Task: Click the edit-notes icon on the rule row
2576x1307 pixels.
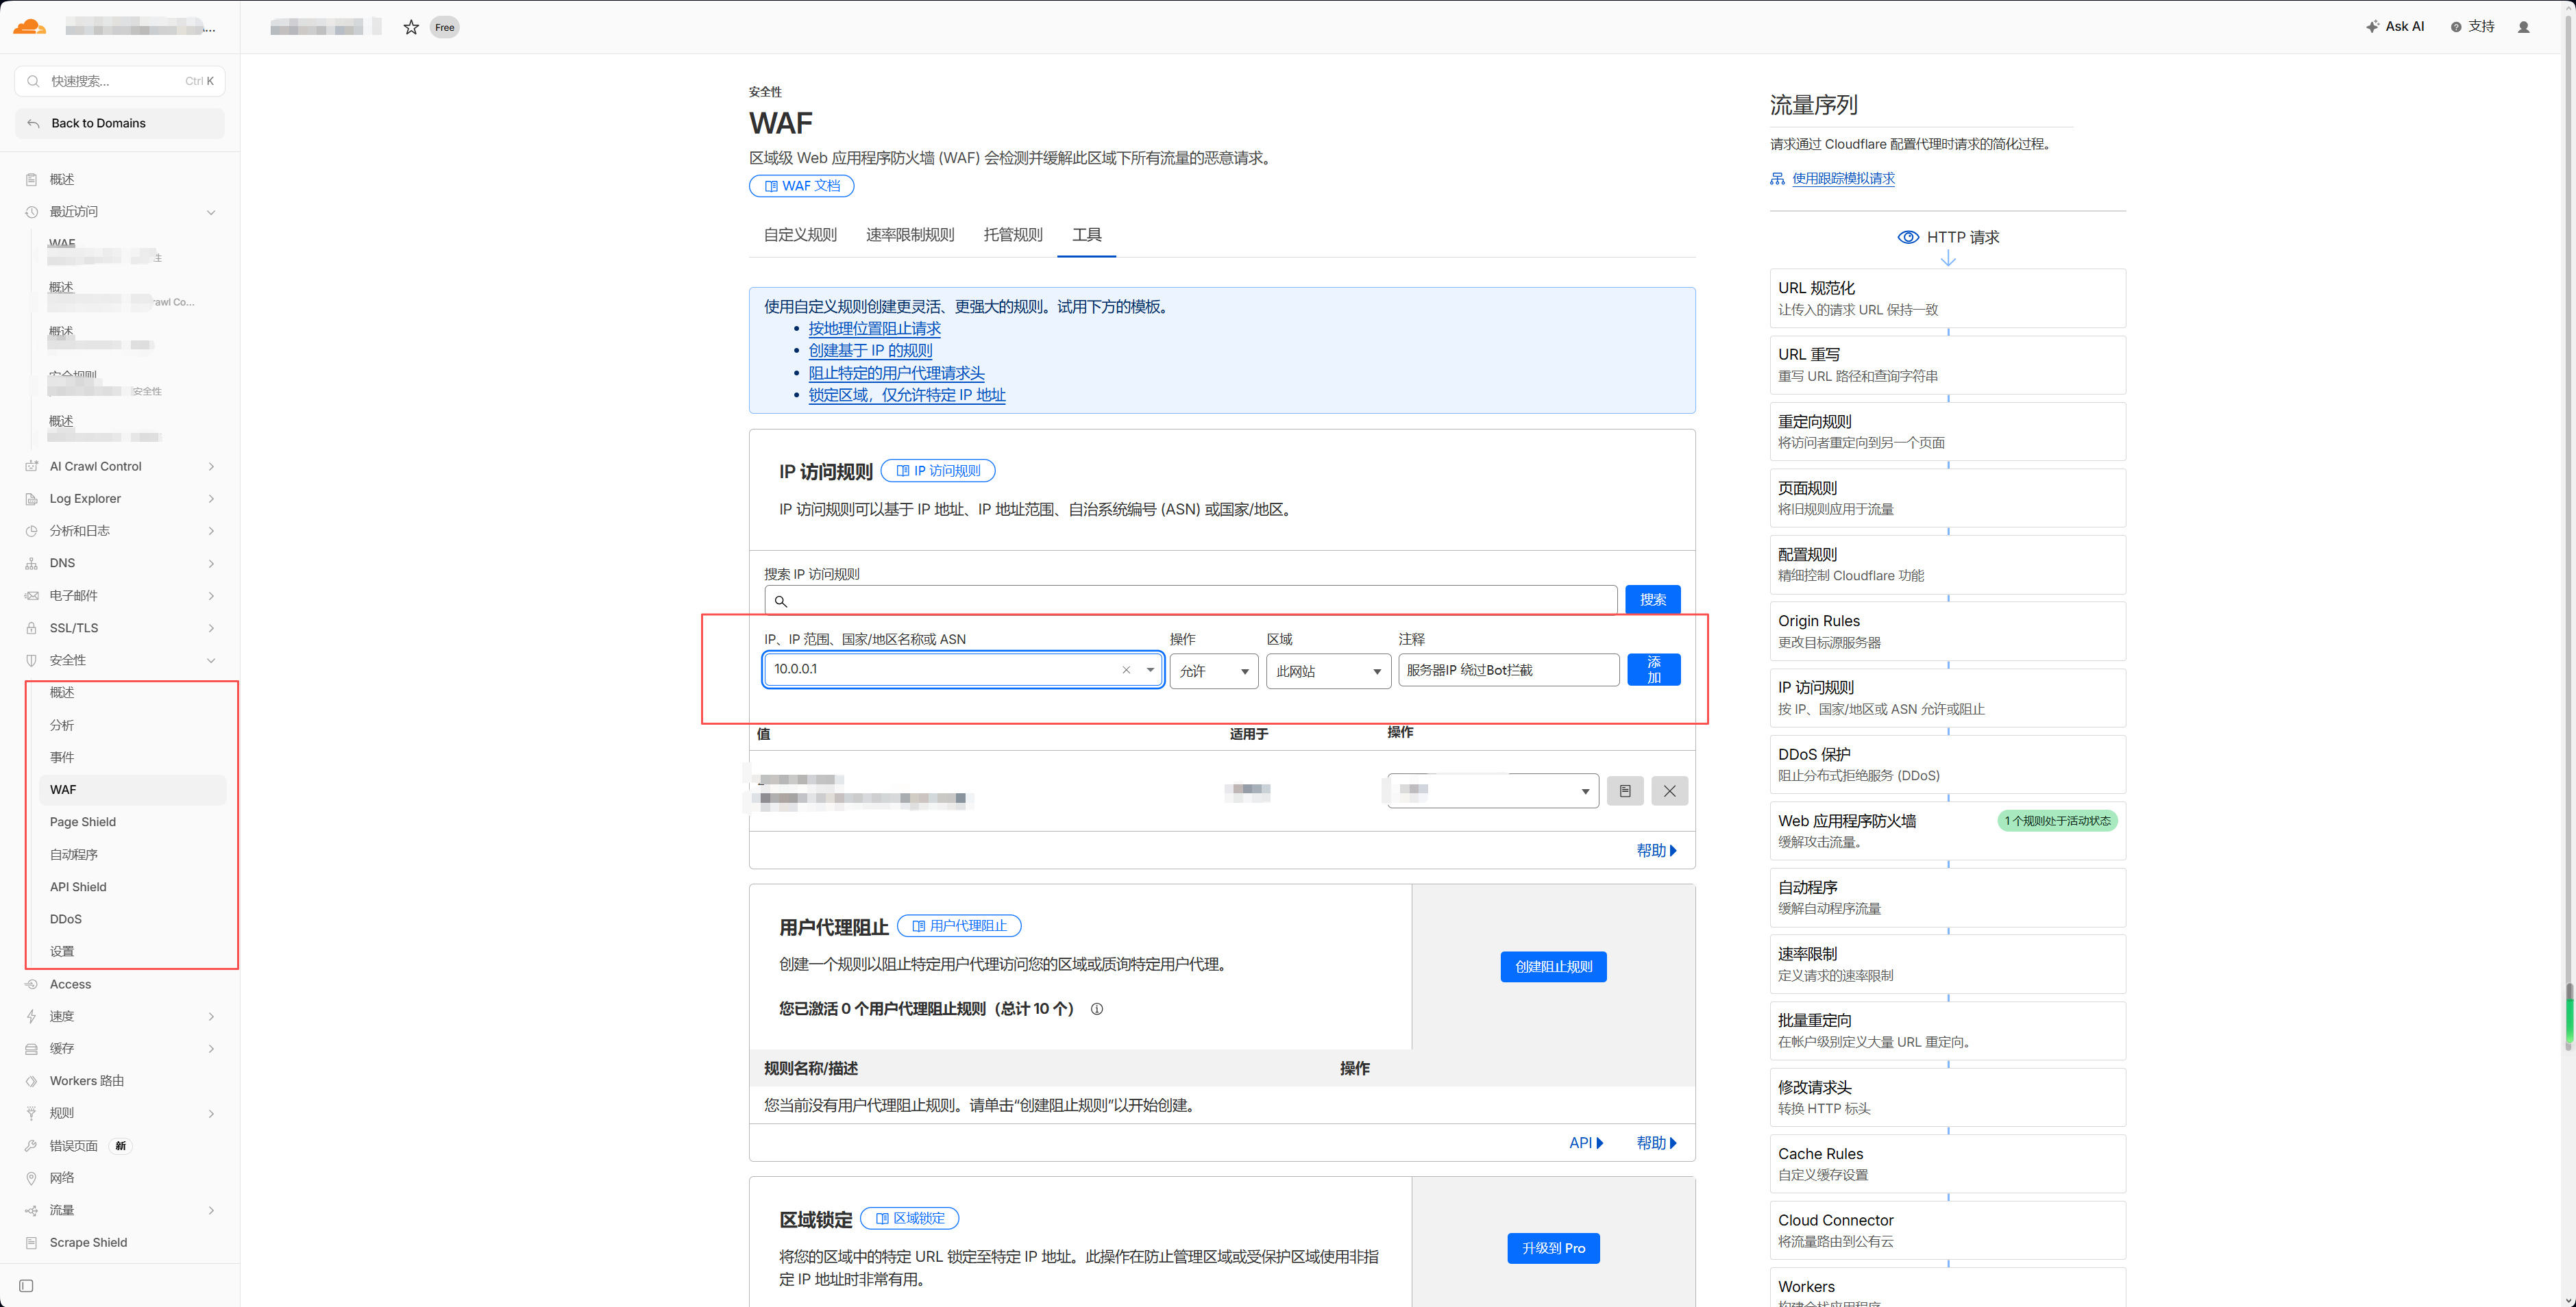Action: 1625,791
